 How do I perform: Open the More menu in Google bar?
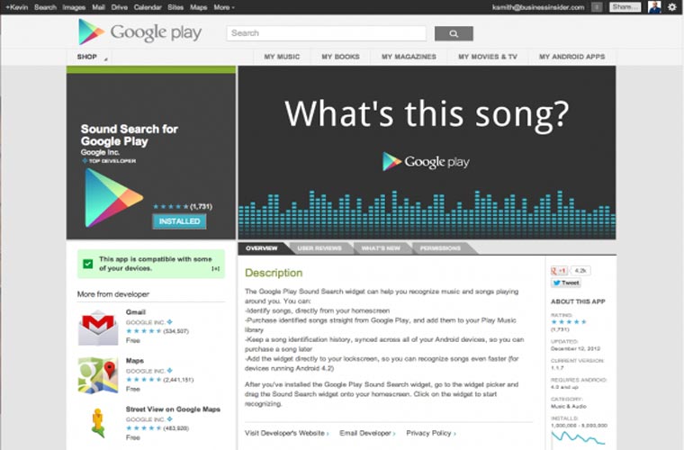point(224,7)
